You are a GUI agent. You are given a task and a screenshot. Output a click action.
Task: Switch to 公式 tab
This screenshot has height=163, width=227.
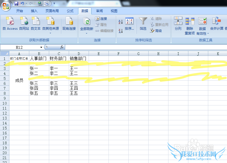tap(70, 11)
